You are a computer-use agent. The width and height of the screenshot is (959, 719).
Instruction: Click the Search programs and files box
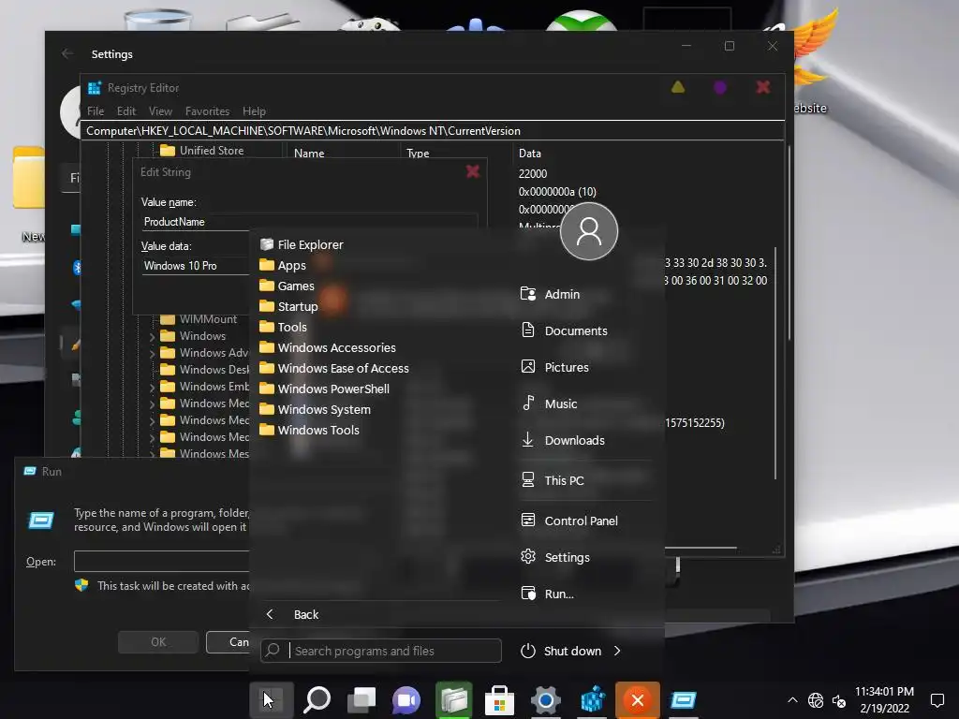(x=381, y=651)
